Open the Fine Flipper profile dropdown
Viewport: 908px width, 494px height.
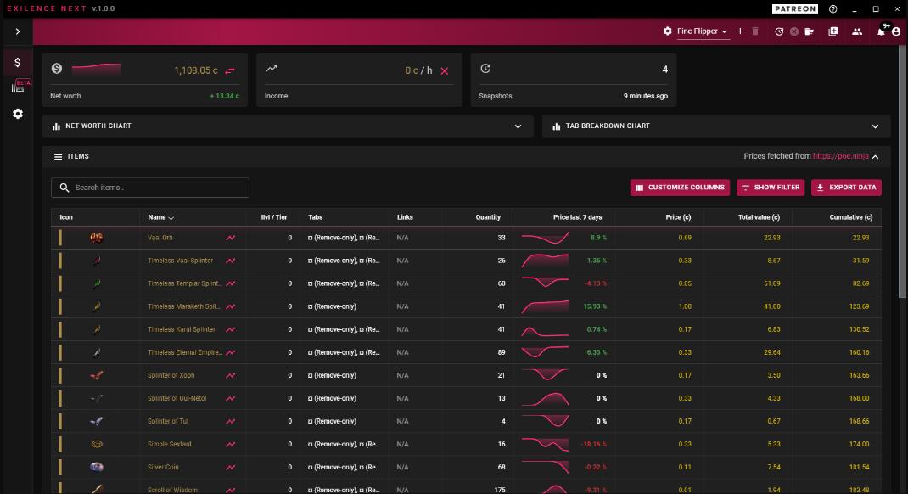[x=702, y=31]
